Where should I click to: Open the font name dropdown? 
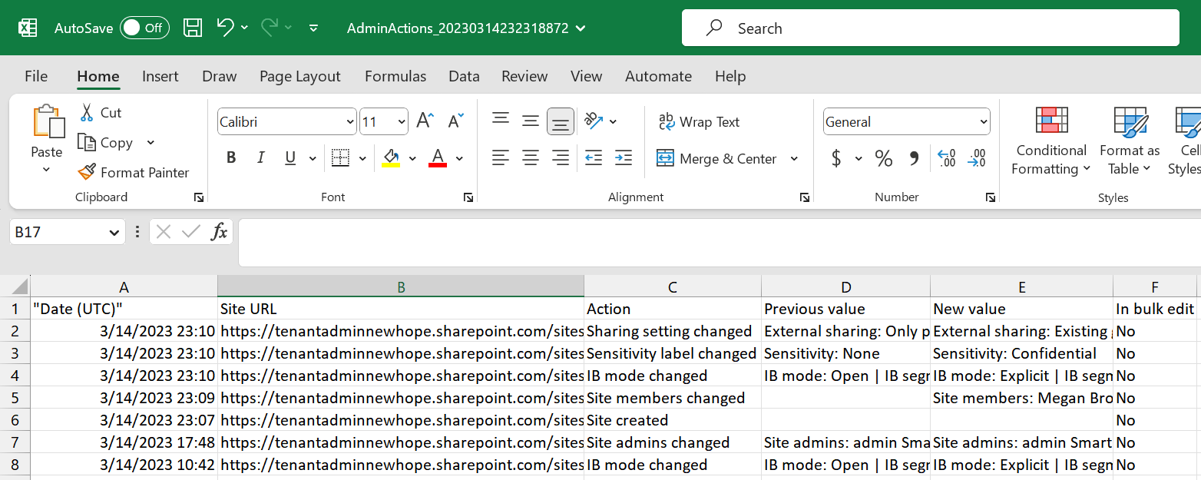[352, 121]
